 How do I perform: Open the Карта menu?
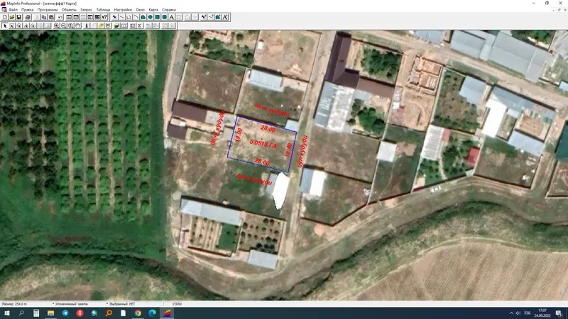153,10
